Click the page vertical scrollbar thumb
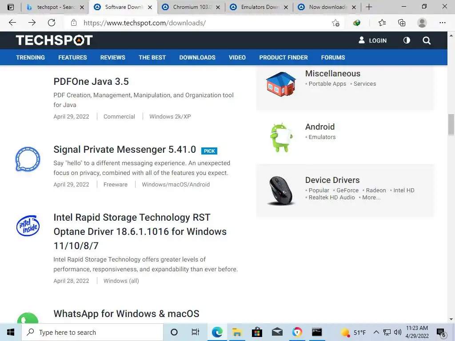The width and height of the screenshot is (455, 341). (x=451, y=124)
